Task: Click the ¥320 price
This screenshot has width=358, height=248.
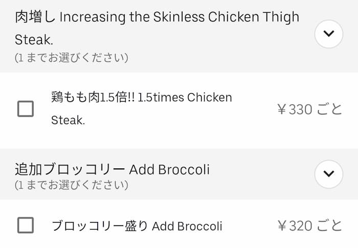Action: [x=294, y=226]
